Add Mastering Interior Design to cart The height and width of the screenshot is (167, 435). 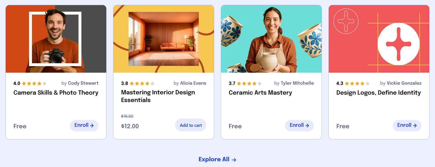point(191,125)
